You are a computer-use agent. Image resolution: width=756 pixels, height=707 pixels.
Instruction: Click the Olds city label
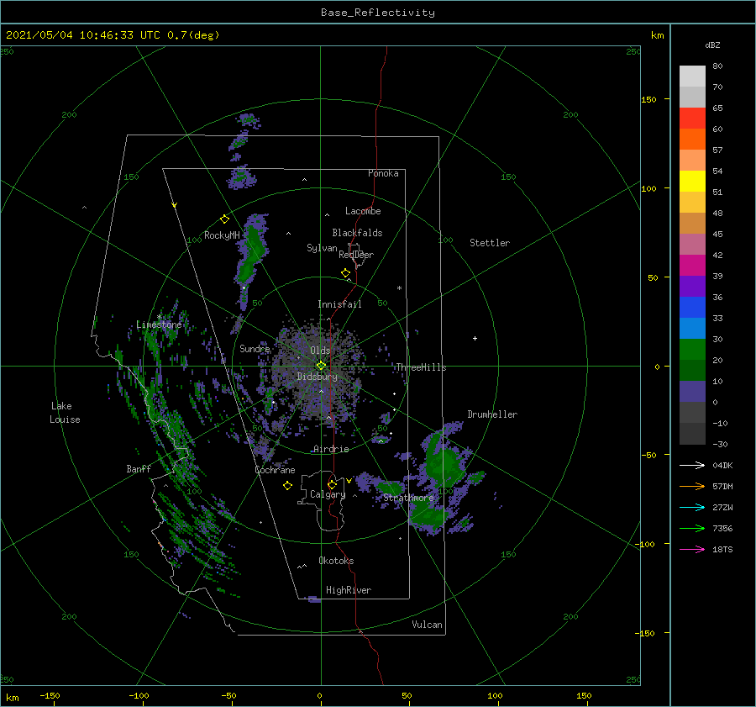point(320,351)
